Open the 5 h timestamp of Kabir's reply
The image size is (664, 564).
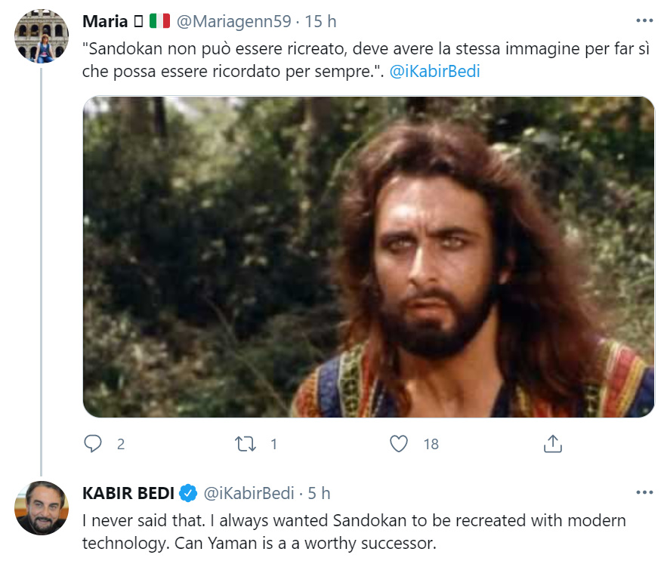tap(320, 494)
